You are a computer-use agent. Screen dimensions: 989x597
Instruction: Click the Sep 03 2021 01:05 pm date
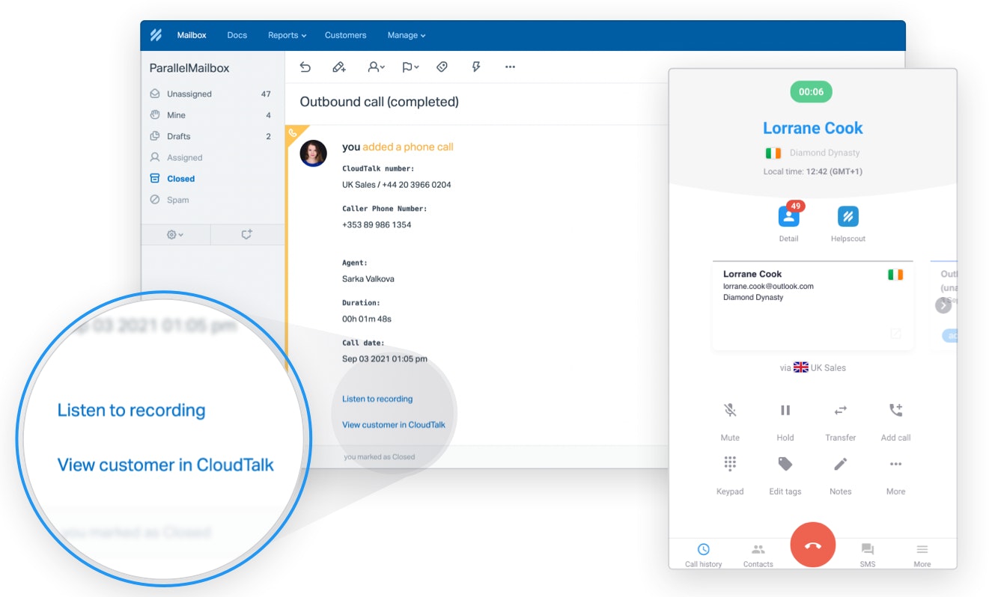(385, 359)
